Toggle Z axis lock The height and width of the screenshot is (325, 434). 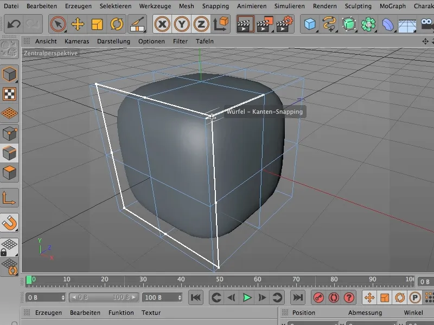pyautogui.click(x=201, y=24)
